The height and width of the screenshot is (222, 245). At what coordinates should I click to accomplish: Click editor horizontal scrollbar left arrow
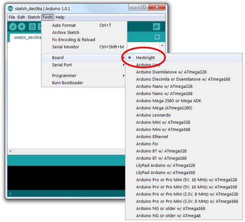10,151
